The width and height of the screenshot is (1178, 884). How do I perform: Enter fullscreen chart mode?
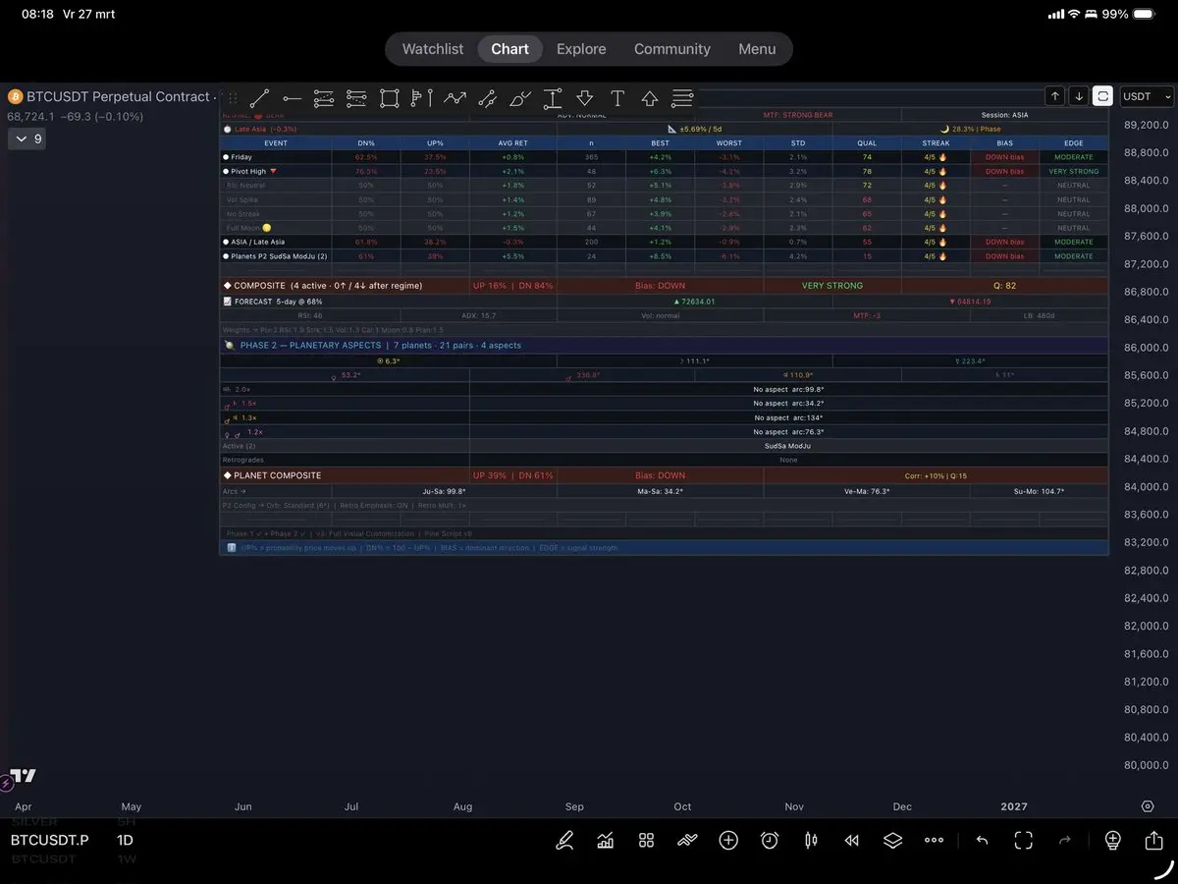(x=1024, y=840)
